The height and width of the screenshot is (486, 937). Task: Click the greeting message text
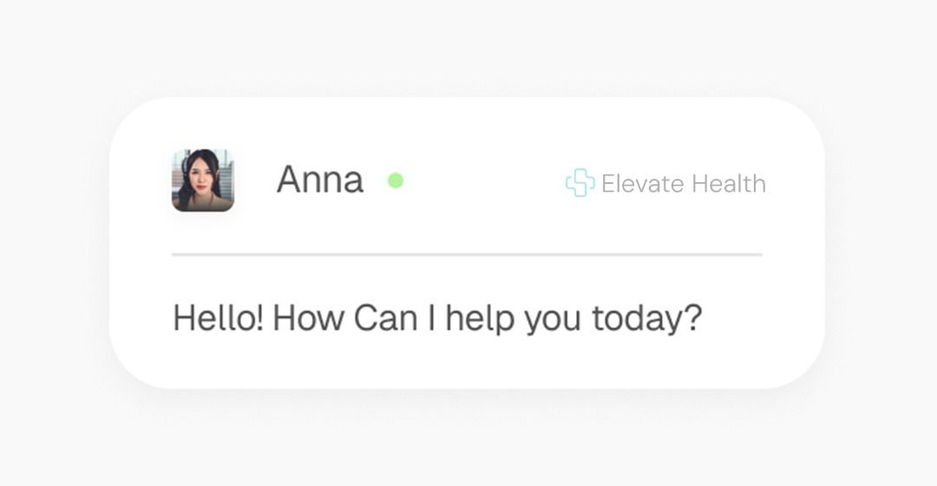437,318
